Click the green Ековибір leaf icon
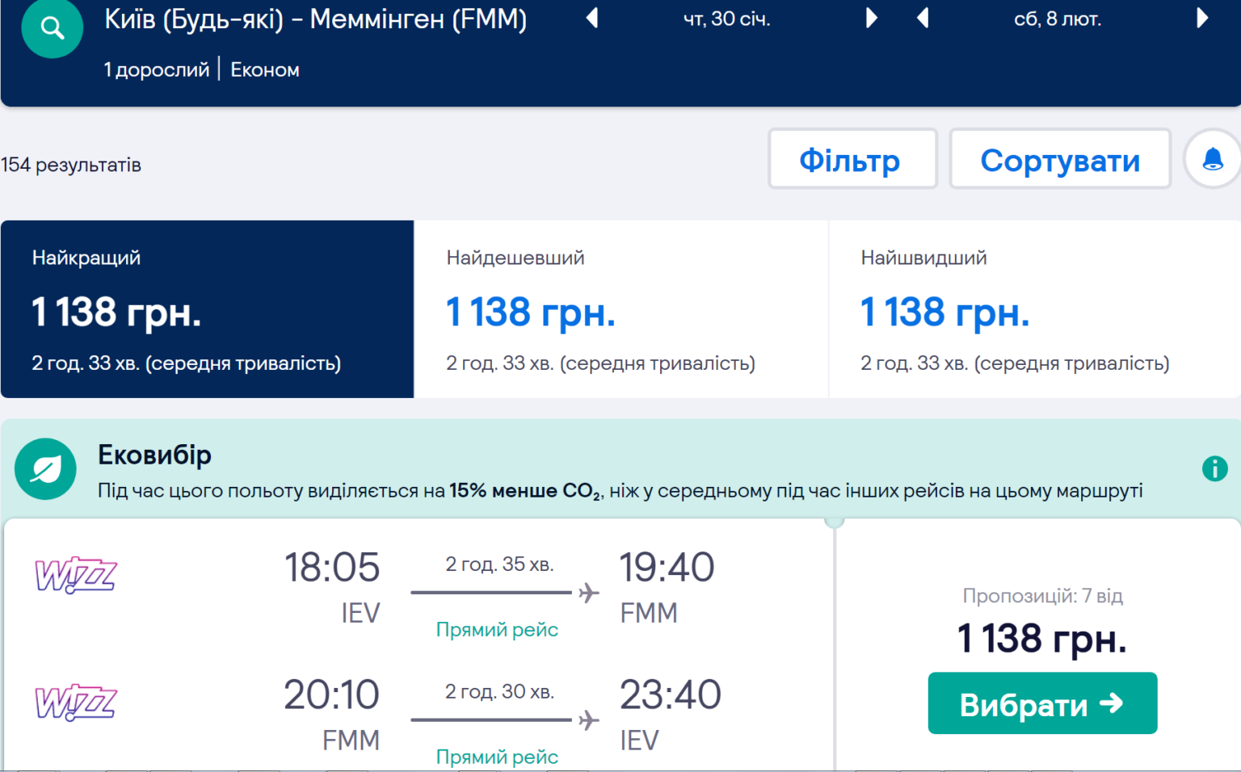 pyautogui.click(x=45, y=469)
